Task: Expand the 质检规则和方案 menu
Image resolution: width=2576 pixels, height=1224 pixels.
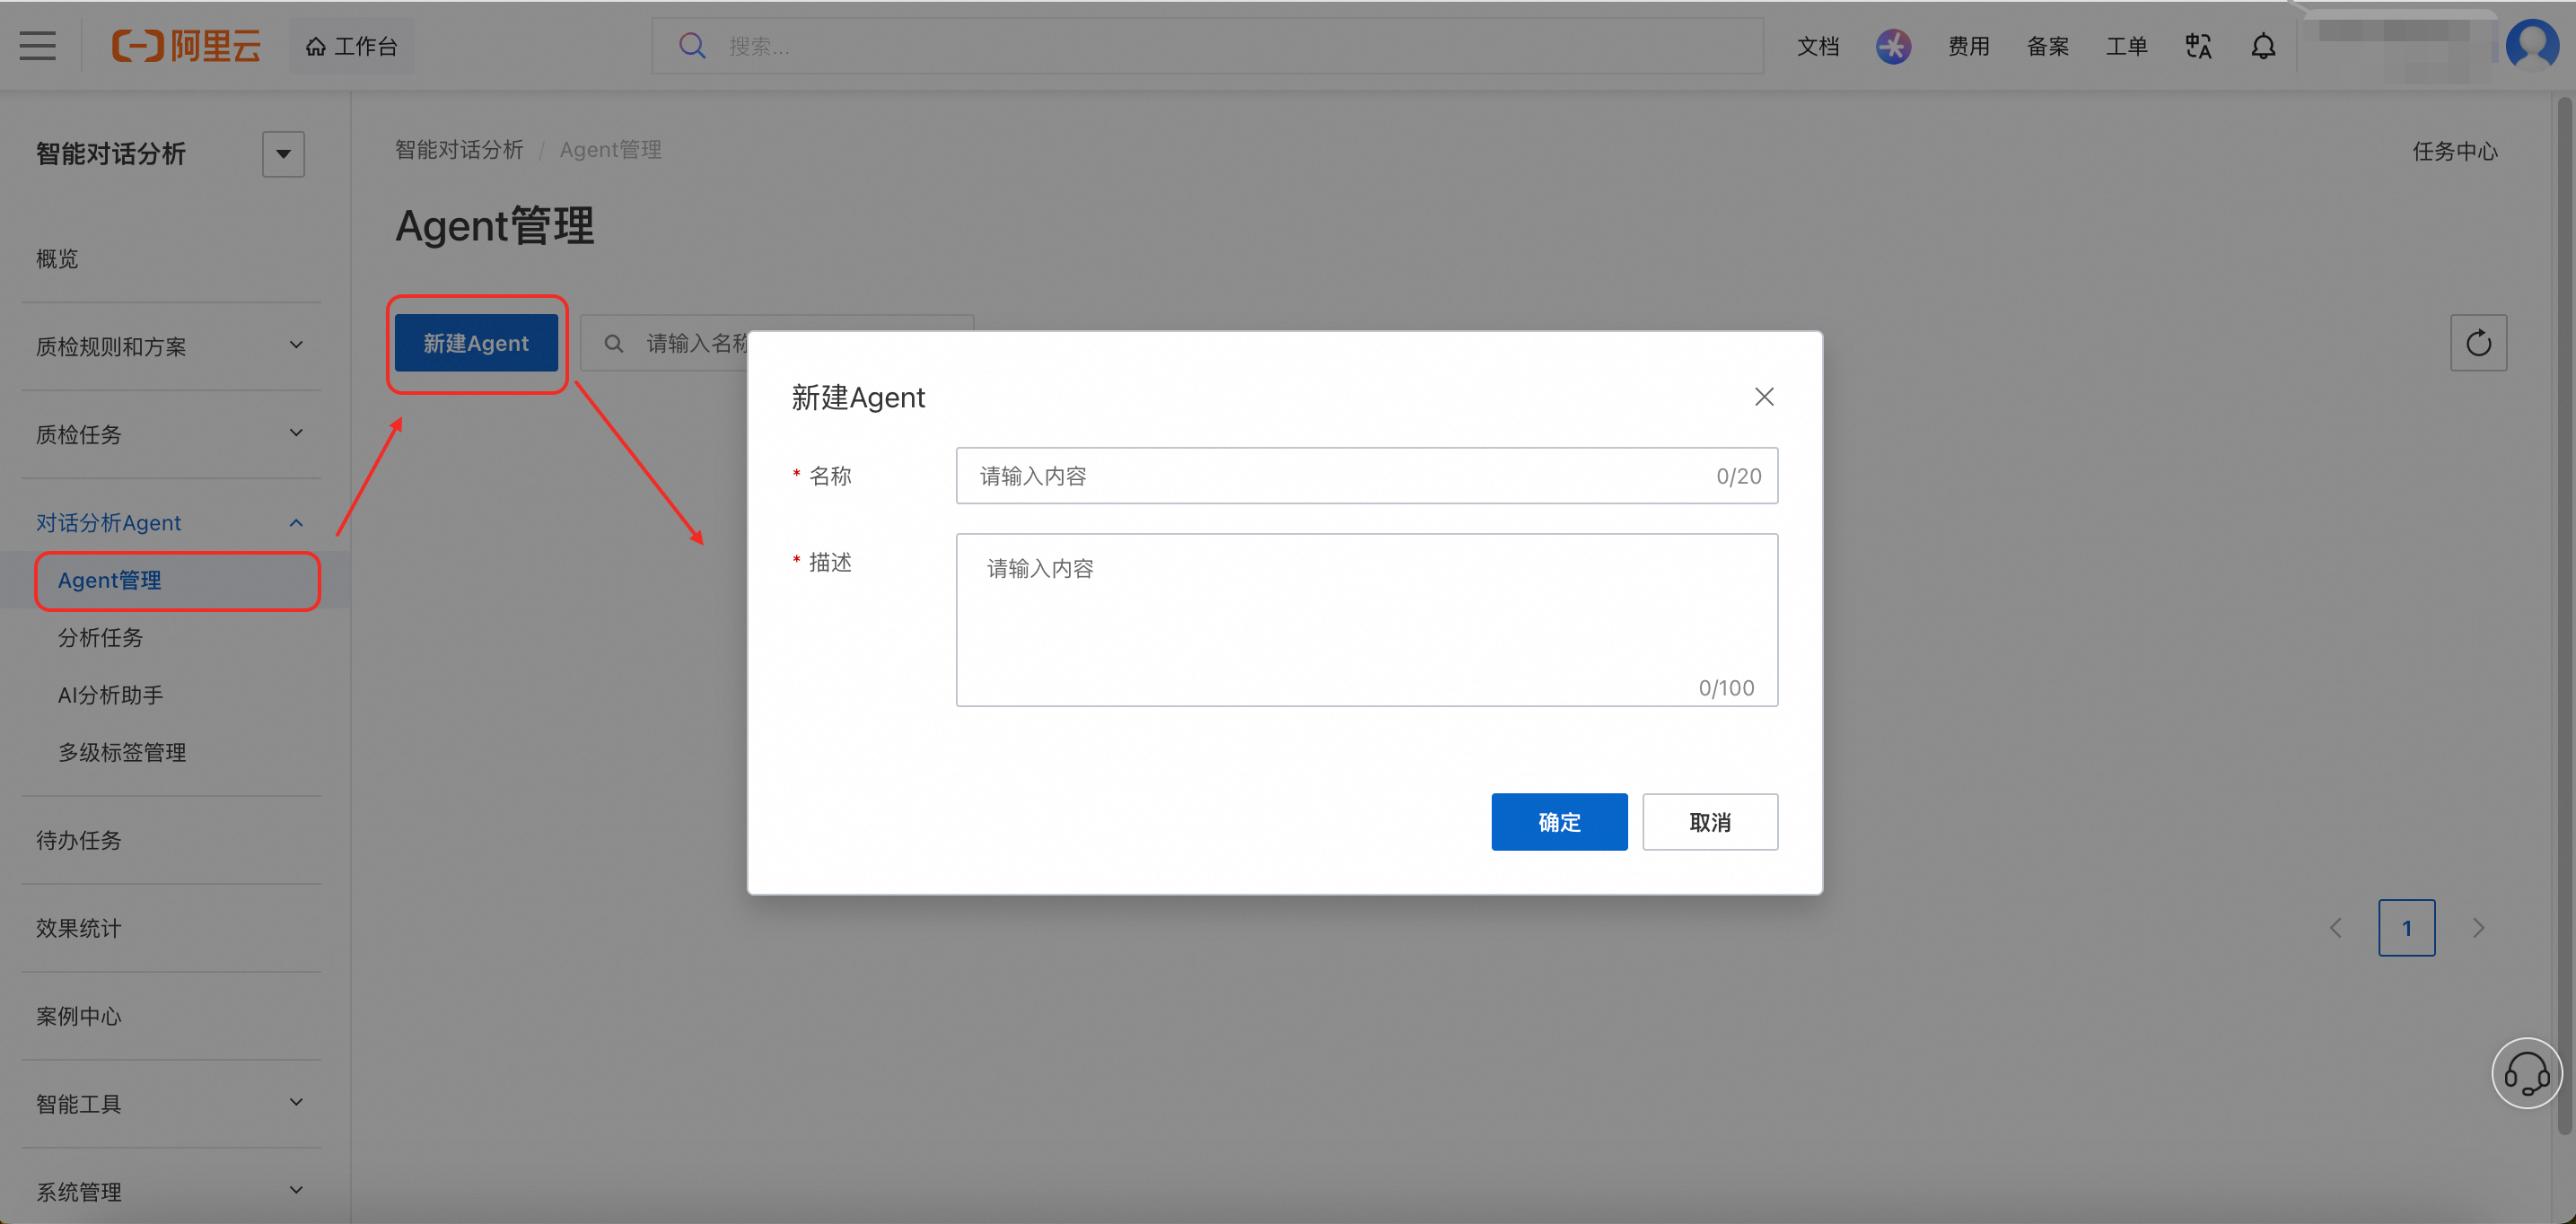Action: (x=170, y=346)
